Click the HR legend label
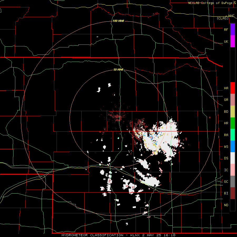This screenshot has height=237, width=237. (226, 123)
